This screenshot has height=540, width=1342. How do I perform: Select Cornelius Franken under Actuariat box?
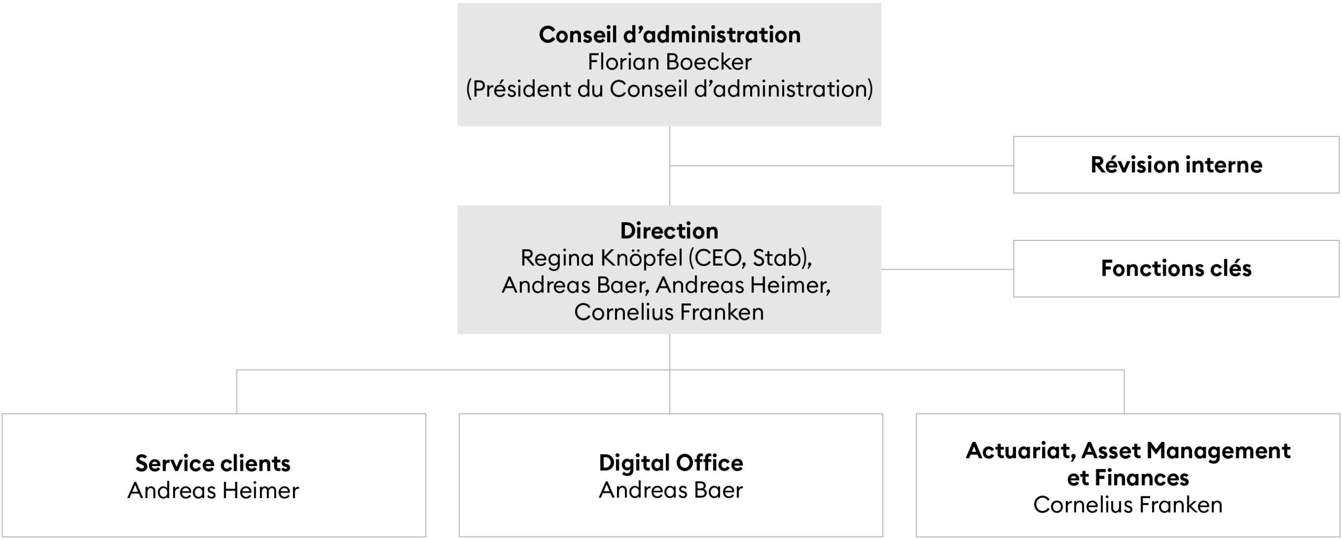(x=1128, y=505)
